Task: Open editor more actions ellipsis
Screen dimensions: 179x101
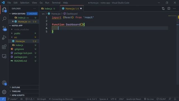Action: click(x=174, y=9)
